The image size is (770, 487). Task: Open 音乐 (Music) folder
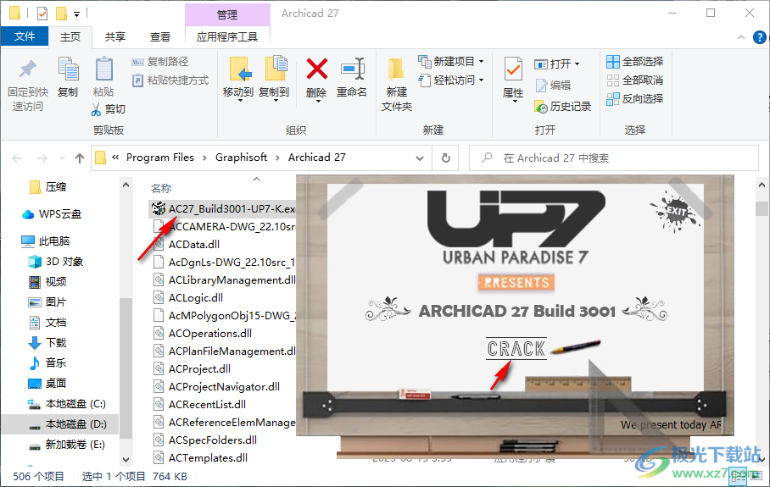[47, 362]
